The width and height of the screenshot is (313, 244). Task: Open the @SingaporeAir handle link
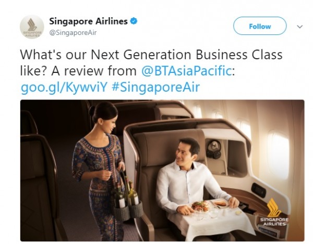pos(73,32)
